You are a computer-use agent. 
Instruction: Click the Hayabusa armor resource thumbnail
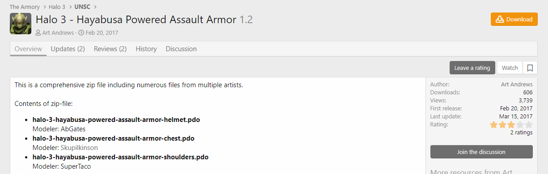(21, 24)
